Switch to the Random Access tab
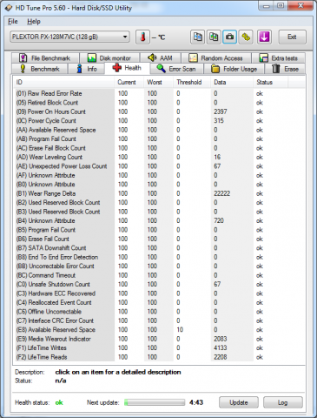317x418 pixels. (216, 58)
